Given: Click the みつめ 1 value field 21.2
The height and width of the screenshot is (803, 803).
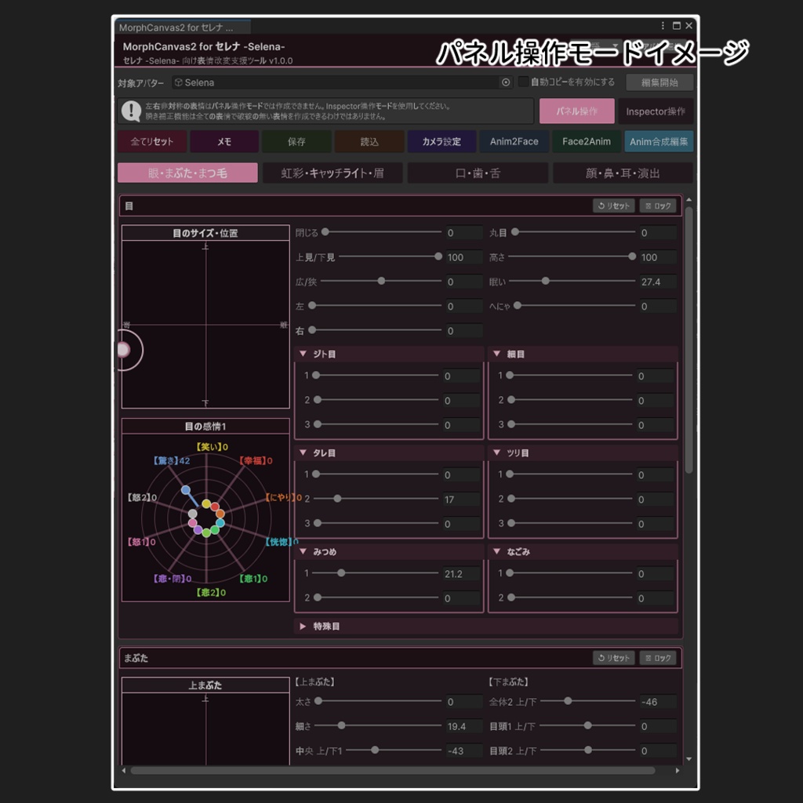Looking at the screenshot, I should click(x=461, y=574).
